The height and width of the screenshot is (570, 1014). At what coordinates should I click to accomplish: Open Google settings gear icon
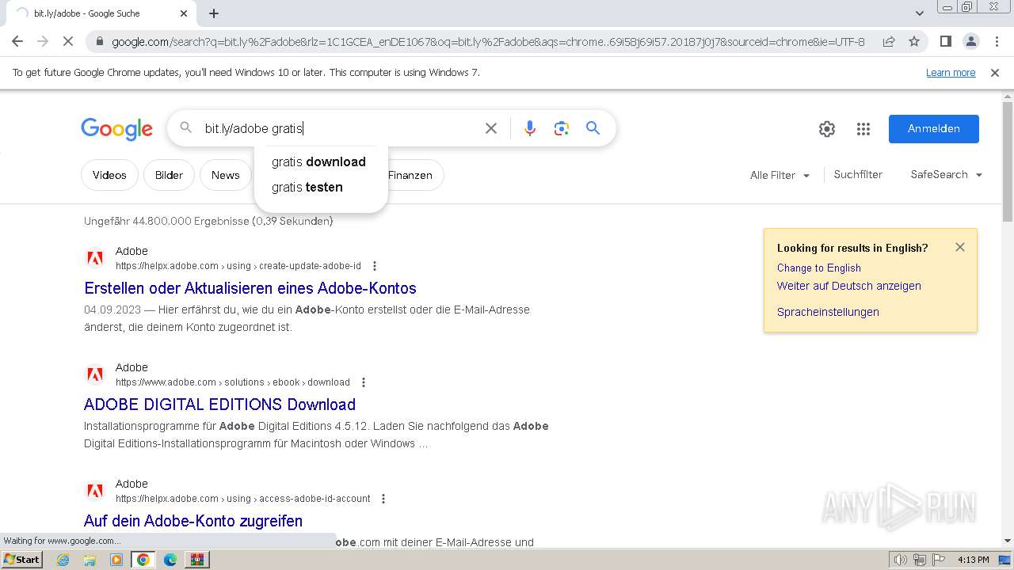827,129
